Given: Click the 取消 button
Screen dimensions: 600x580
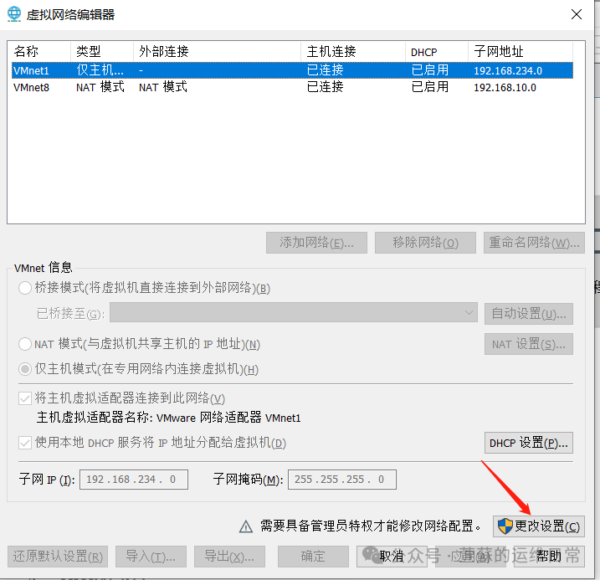Looking at the screenshot, I should coord(392,557).
